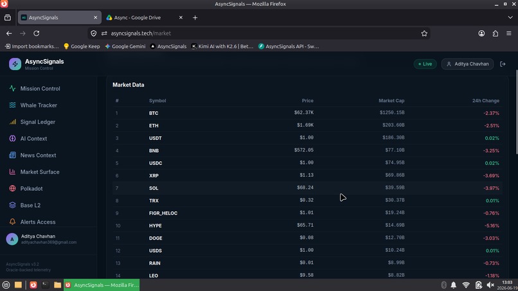
Task: Open Kimi AI bookmark
Action: (x=222, y=46)
